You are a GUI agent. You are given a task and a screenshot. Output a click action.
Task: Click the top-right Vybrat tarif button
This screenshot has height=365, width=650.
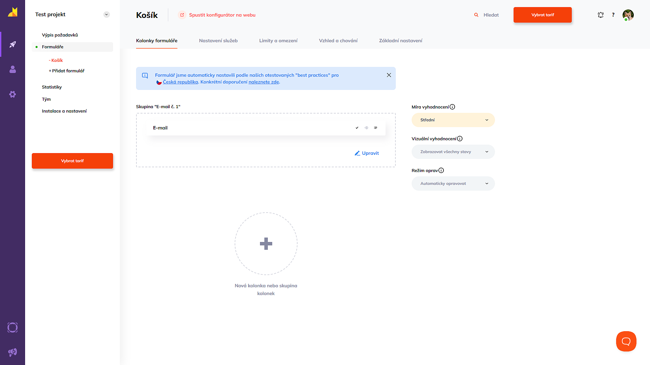pos(542,15)
